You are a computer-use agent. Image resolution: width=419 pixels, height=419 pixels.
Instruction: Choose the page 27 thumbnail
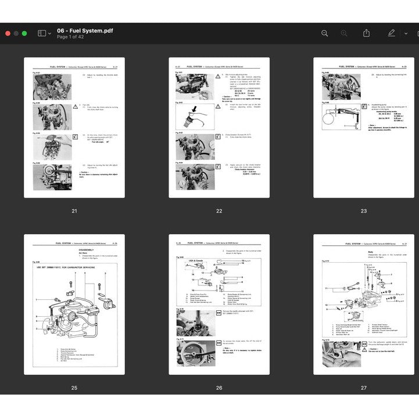[364, 305]
